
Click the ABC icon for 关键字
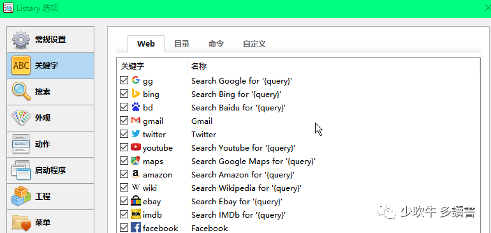tap(21, 66)
